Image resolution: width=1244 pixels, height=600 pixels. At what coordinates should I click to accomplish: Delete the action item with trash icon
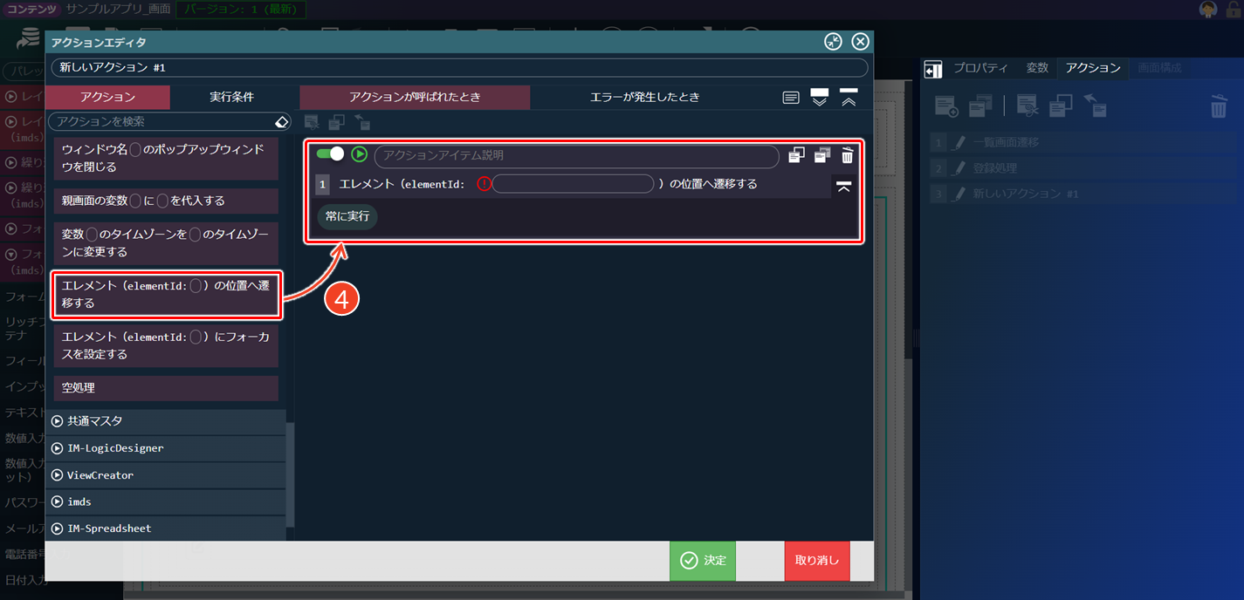(847, 155)
